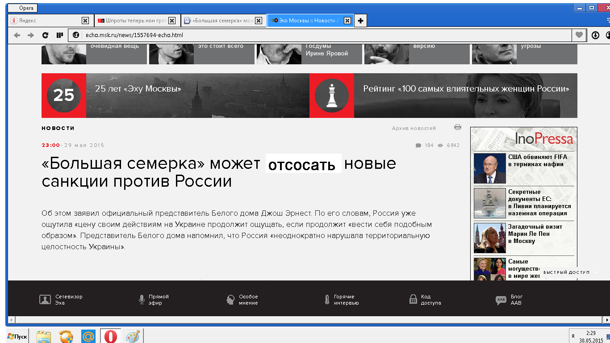Close the Эхо Москвы tab
The image size is (610, 343).
tap(347, 21)
